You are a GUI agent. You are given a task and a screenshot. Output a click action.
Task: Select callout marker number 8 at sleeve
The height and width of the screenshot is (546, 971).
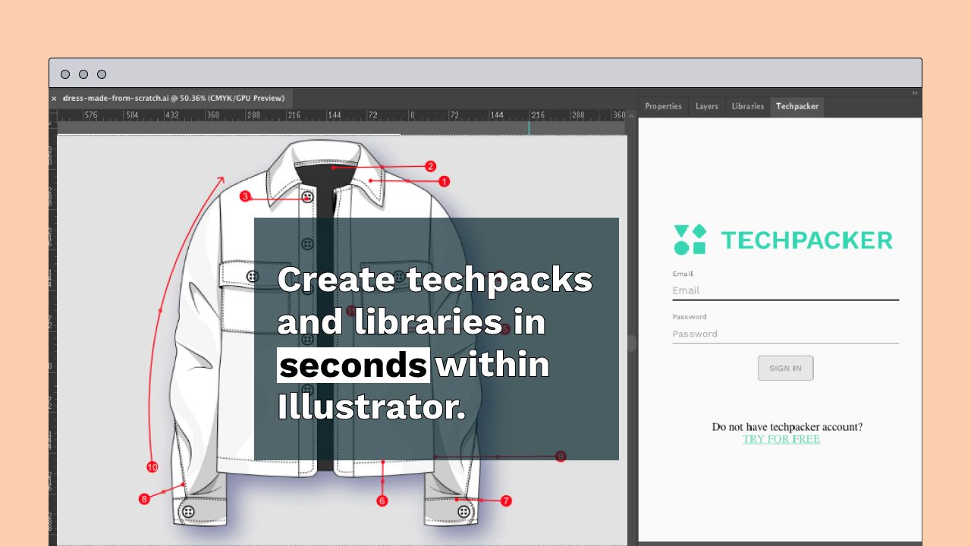(144, 499)
